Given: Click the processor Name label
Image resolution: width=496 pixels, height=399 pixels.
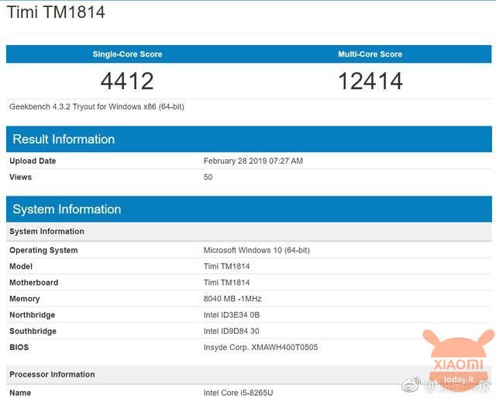Looking at the screenshot, I should click(x=20, y=393).
